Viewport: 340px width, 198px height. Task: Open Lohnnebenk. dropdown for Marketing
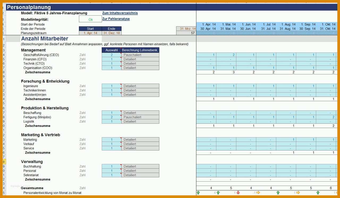[x=140, y=139]
